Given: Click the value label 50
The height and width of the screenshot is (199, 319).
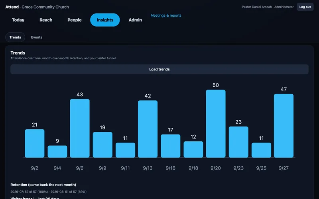Looking at the screenshot, I should click(x=216, y=85).
